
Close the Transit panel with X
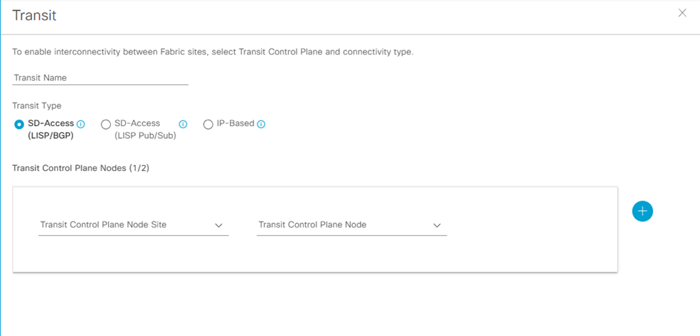tap(682, 13)
